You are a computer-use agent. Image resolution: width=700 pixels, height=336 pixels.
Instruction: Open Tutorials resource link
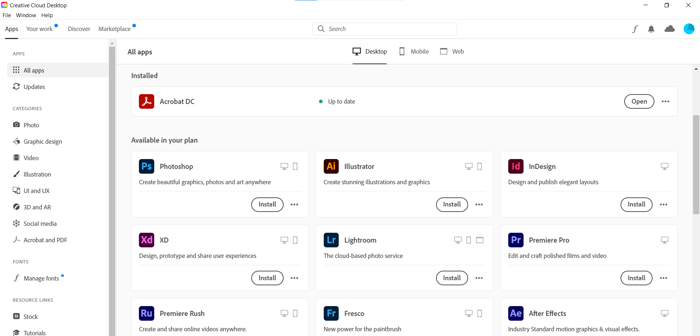click(x=35, y=332)
